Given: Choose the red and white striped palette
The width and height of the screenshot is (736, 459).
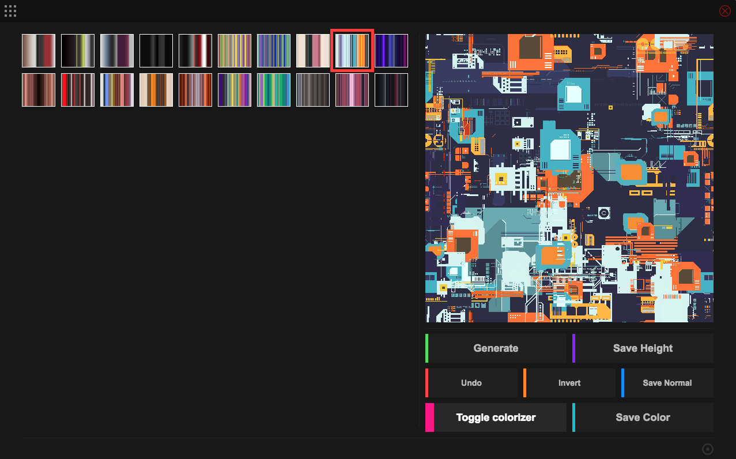Looking at the screenshot, I should point(78,90).
